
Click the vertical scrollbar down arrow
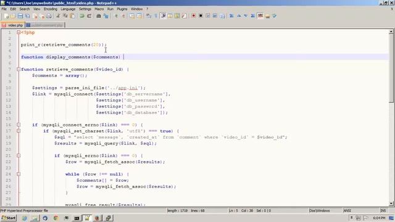click(x=391, y=203)
